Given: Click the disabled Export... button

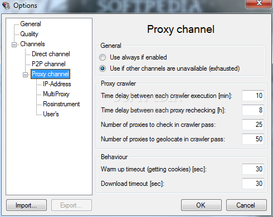Looking at the screenshot, I should click(x=71, y=205).
